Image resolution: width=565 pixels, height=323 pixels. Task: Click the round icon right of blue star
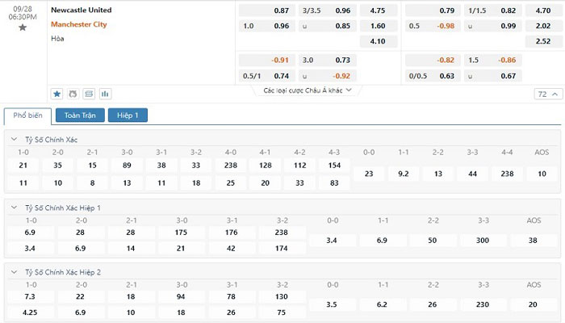pyautogui.click(x=73, y=94)
